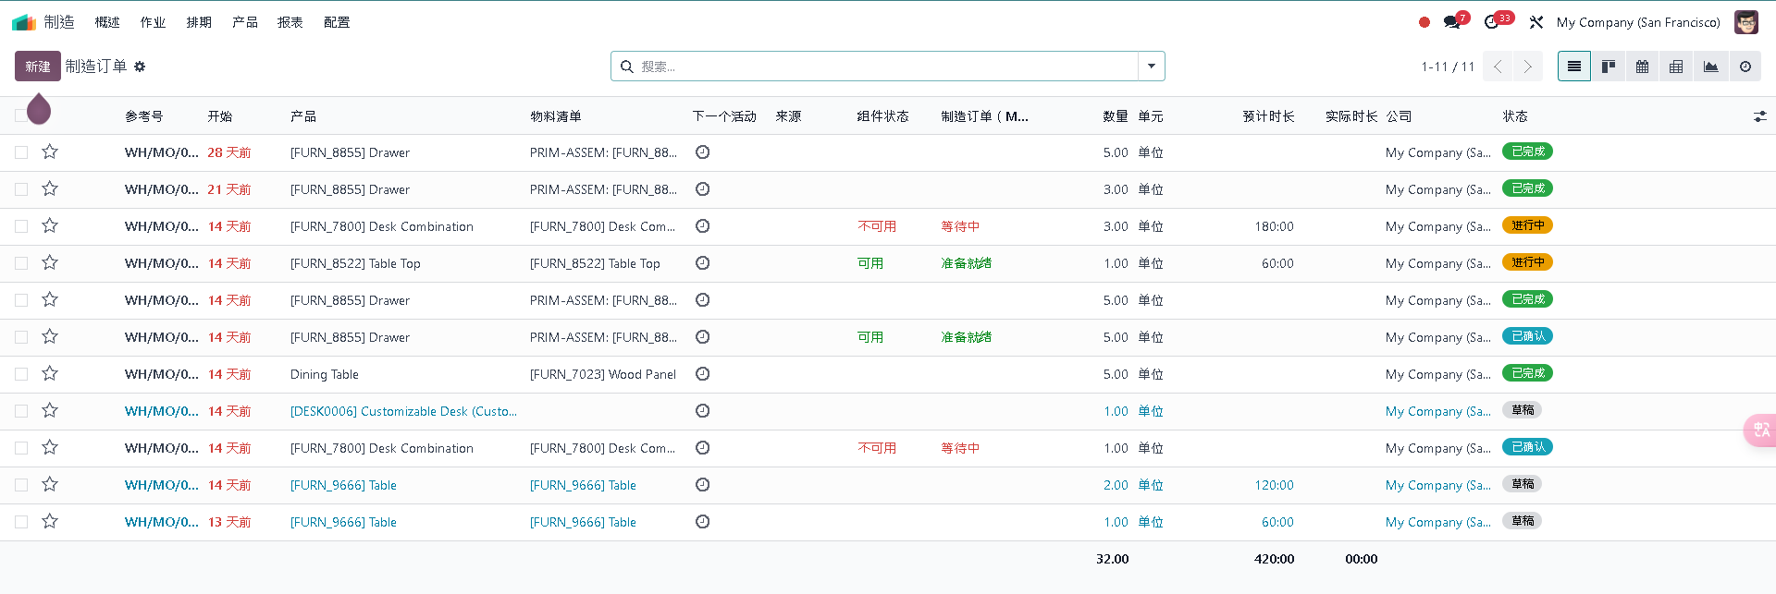1776x594 pixels.
Task: Switch to the pivot table view
Action: [x=1676, y=67]
